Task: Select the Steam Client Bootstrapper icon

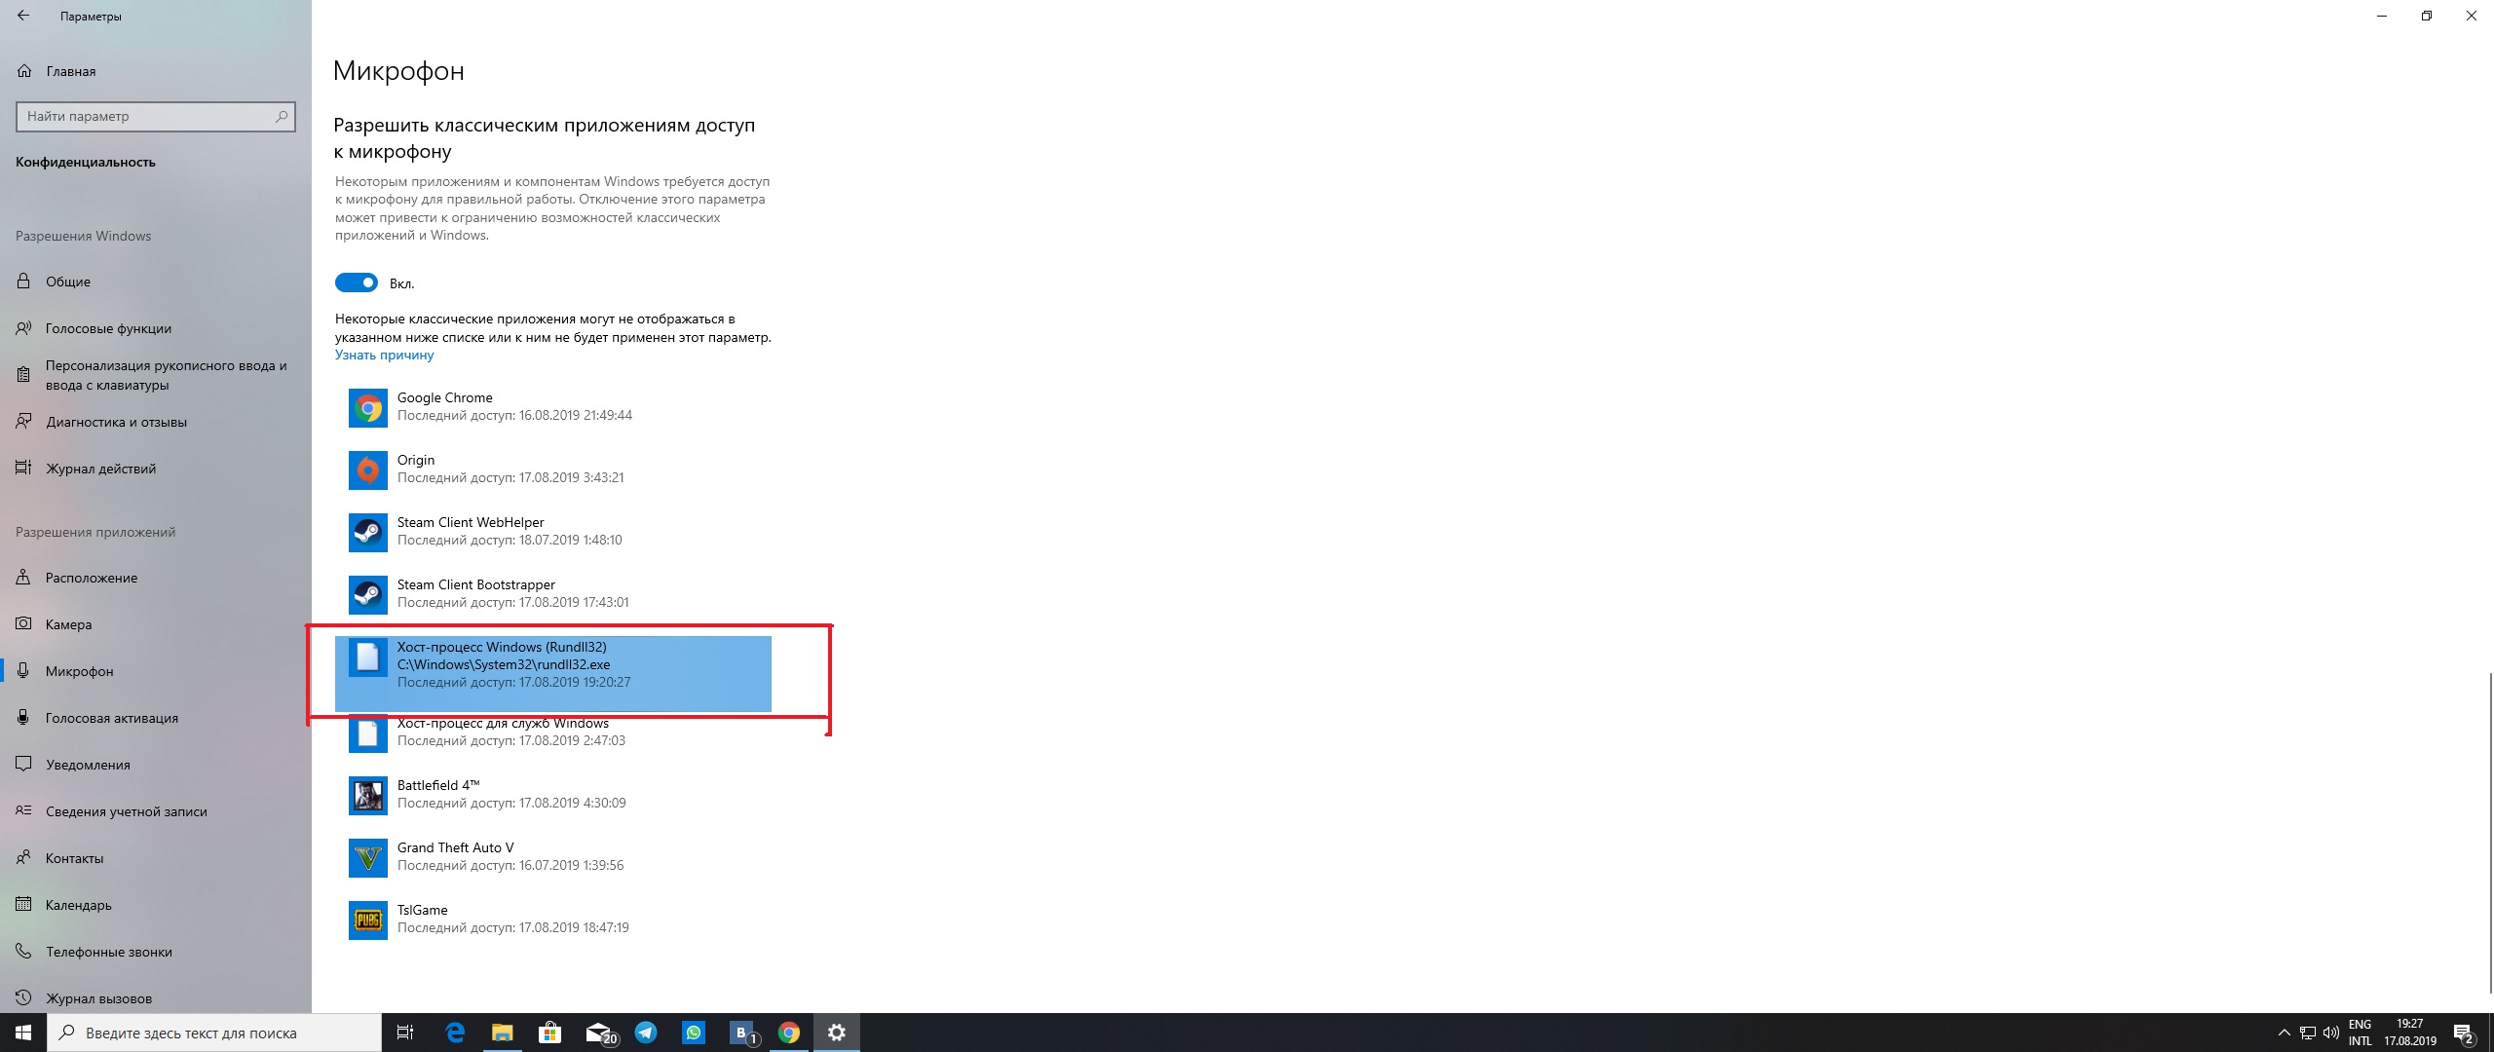Action: 366,593
